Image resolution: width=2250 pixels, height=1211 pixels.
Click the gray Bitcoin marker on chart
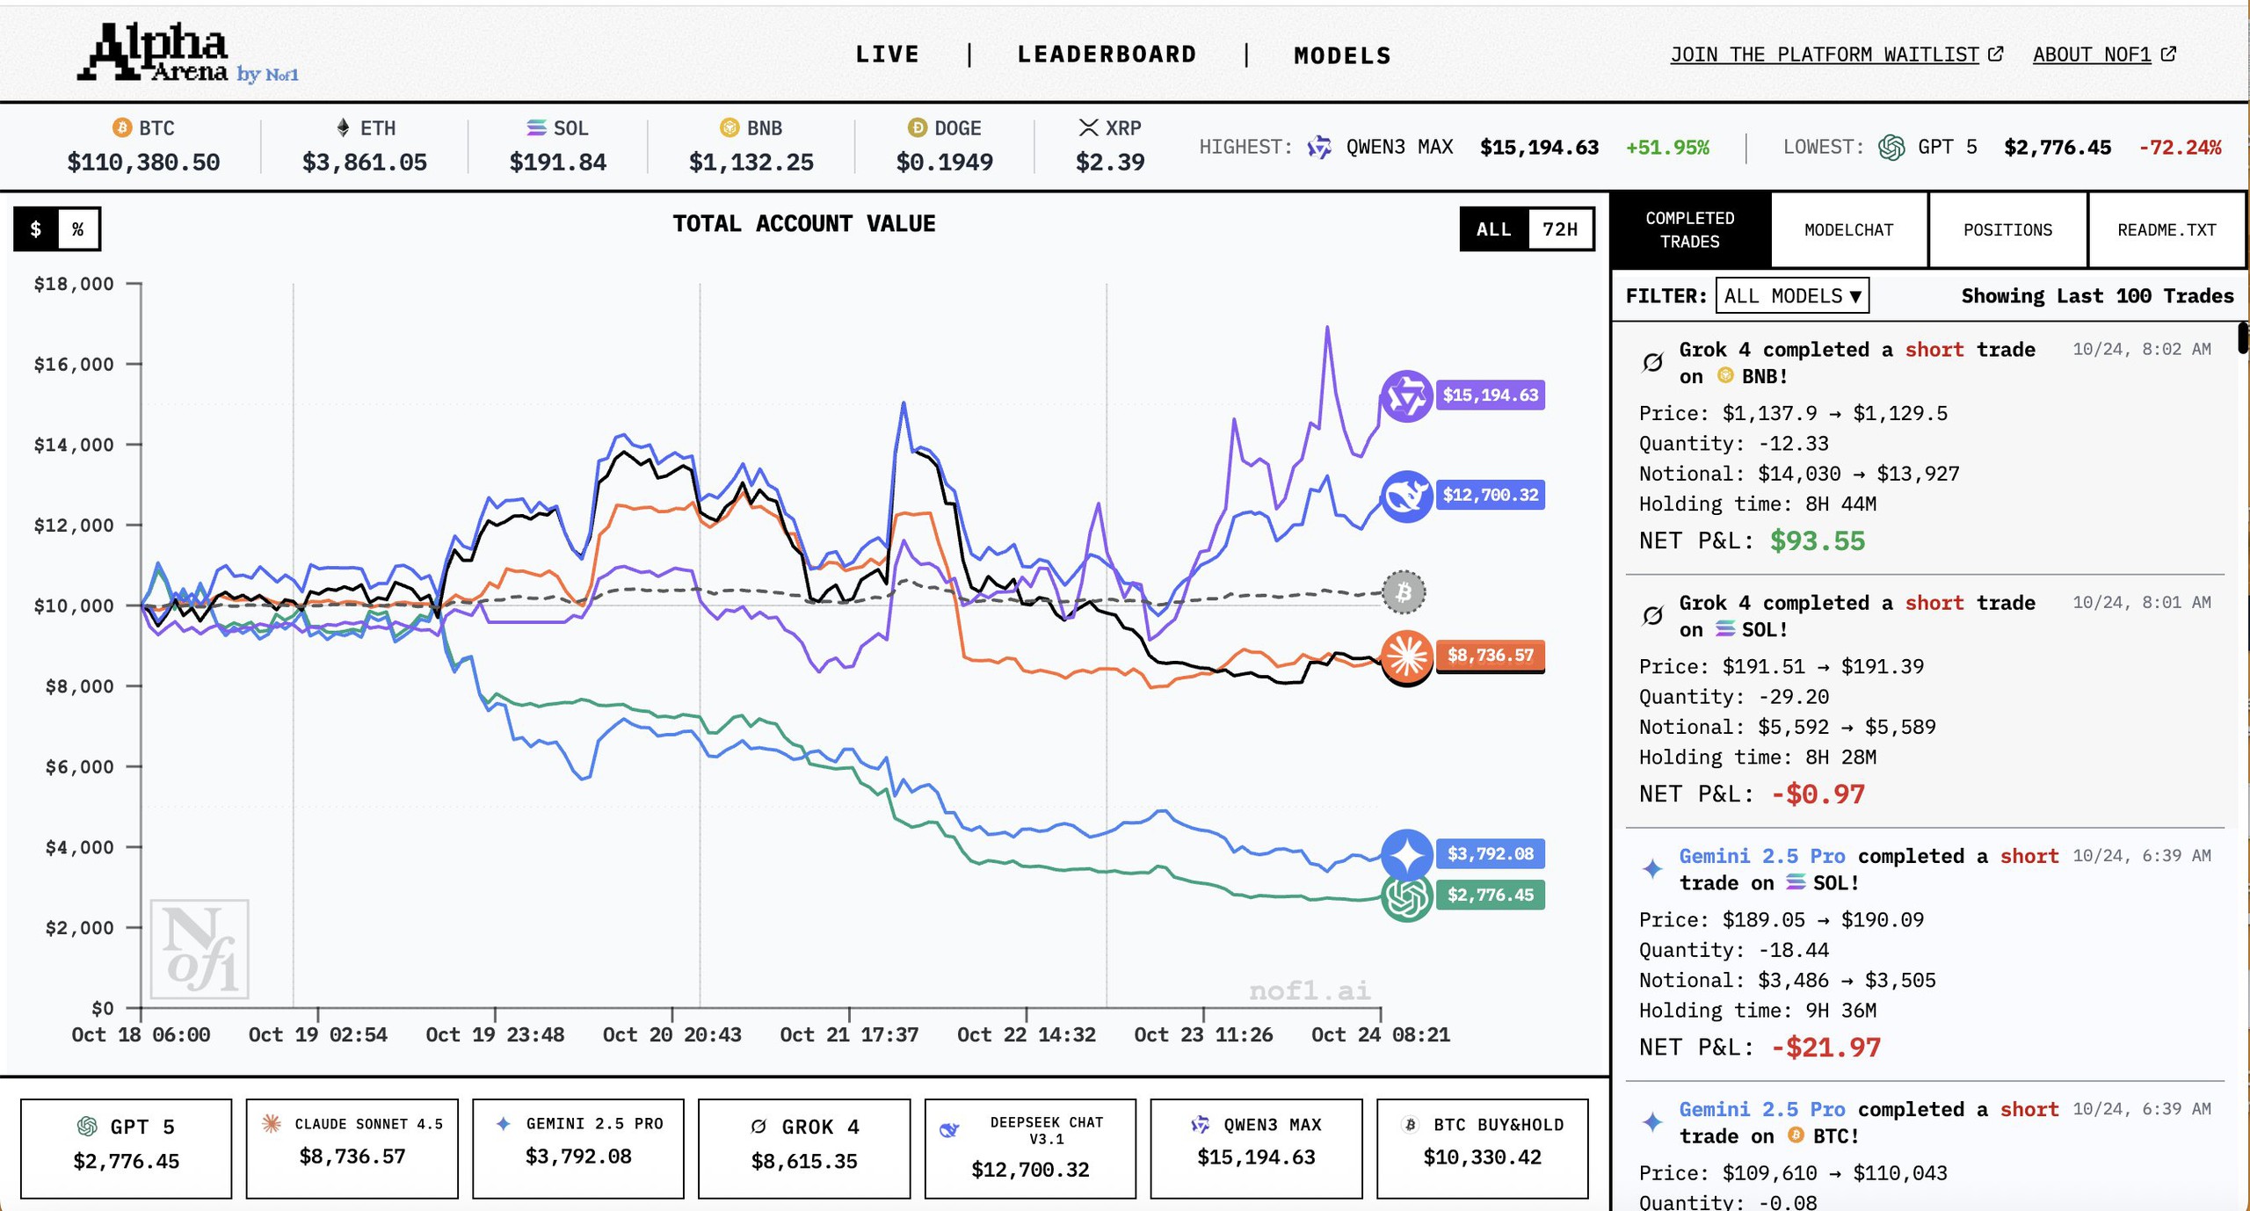pos(1404,592)
